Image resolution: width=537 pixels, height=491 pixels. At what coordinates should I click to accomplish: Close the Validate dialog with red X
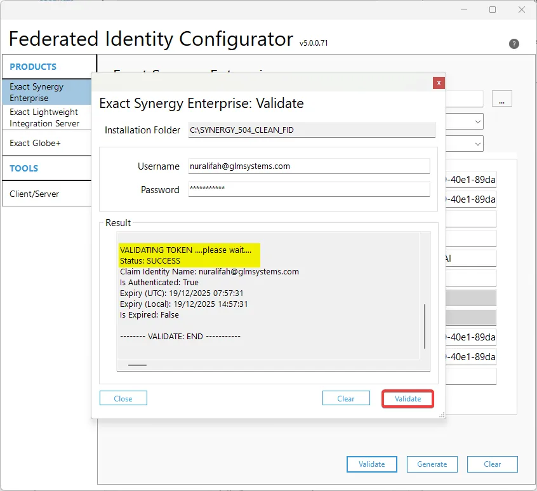pyautogui.click(x=438, y=83)
